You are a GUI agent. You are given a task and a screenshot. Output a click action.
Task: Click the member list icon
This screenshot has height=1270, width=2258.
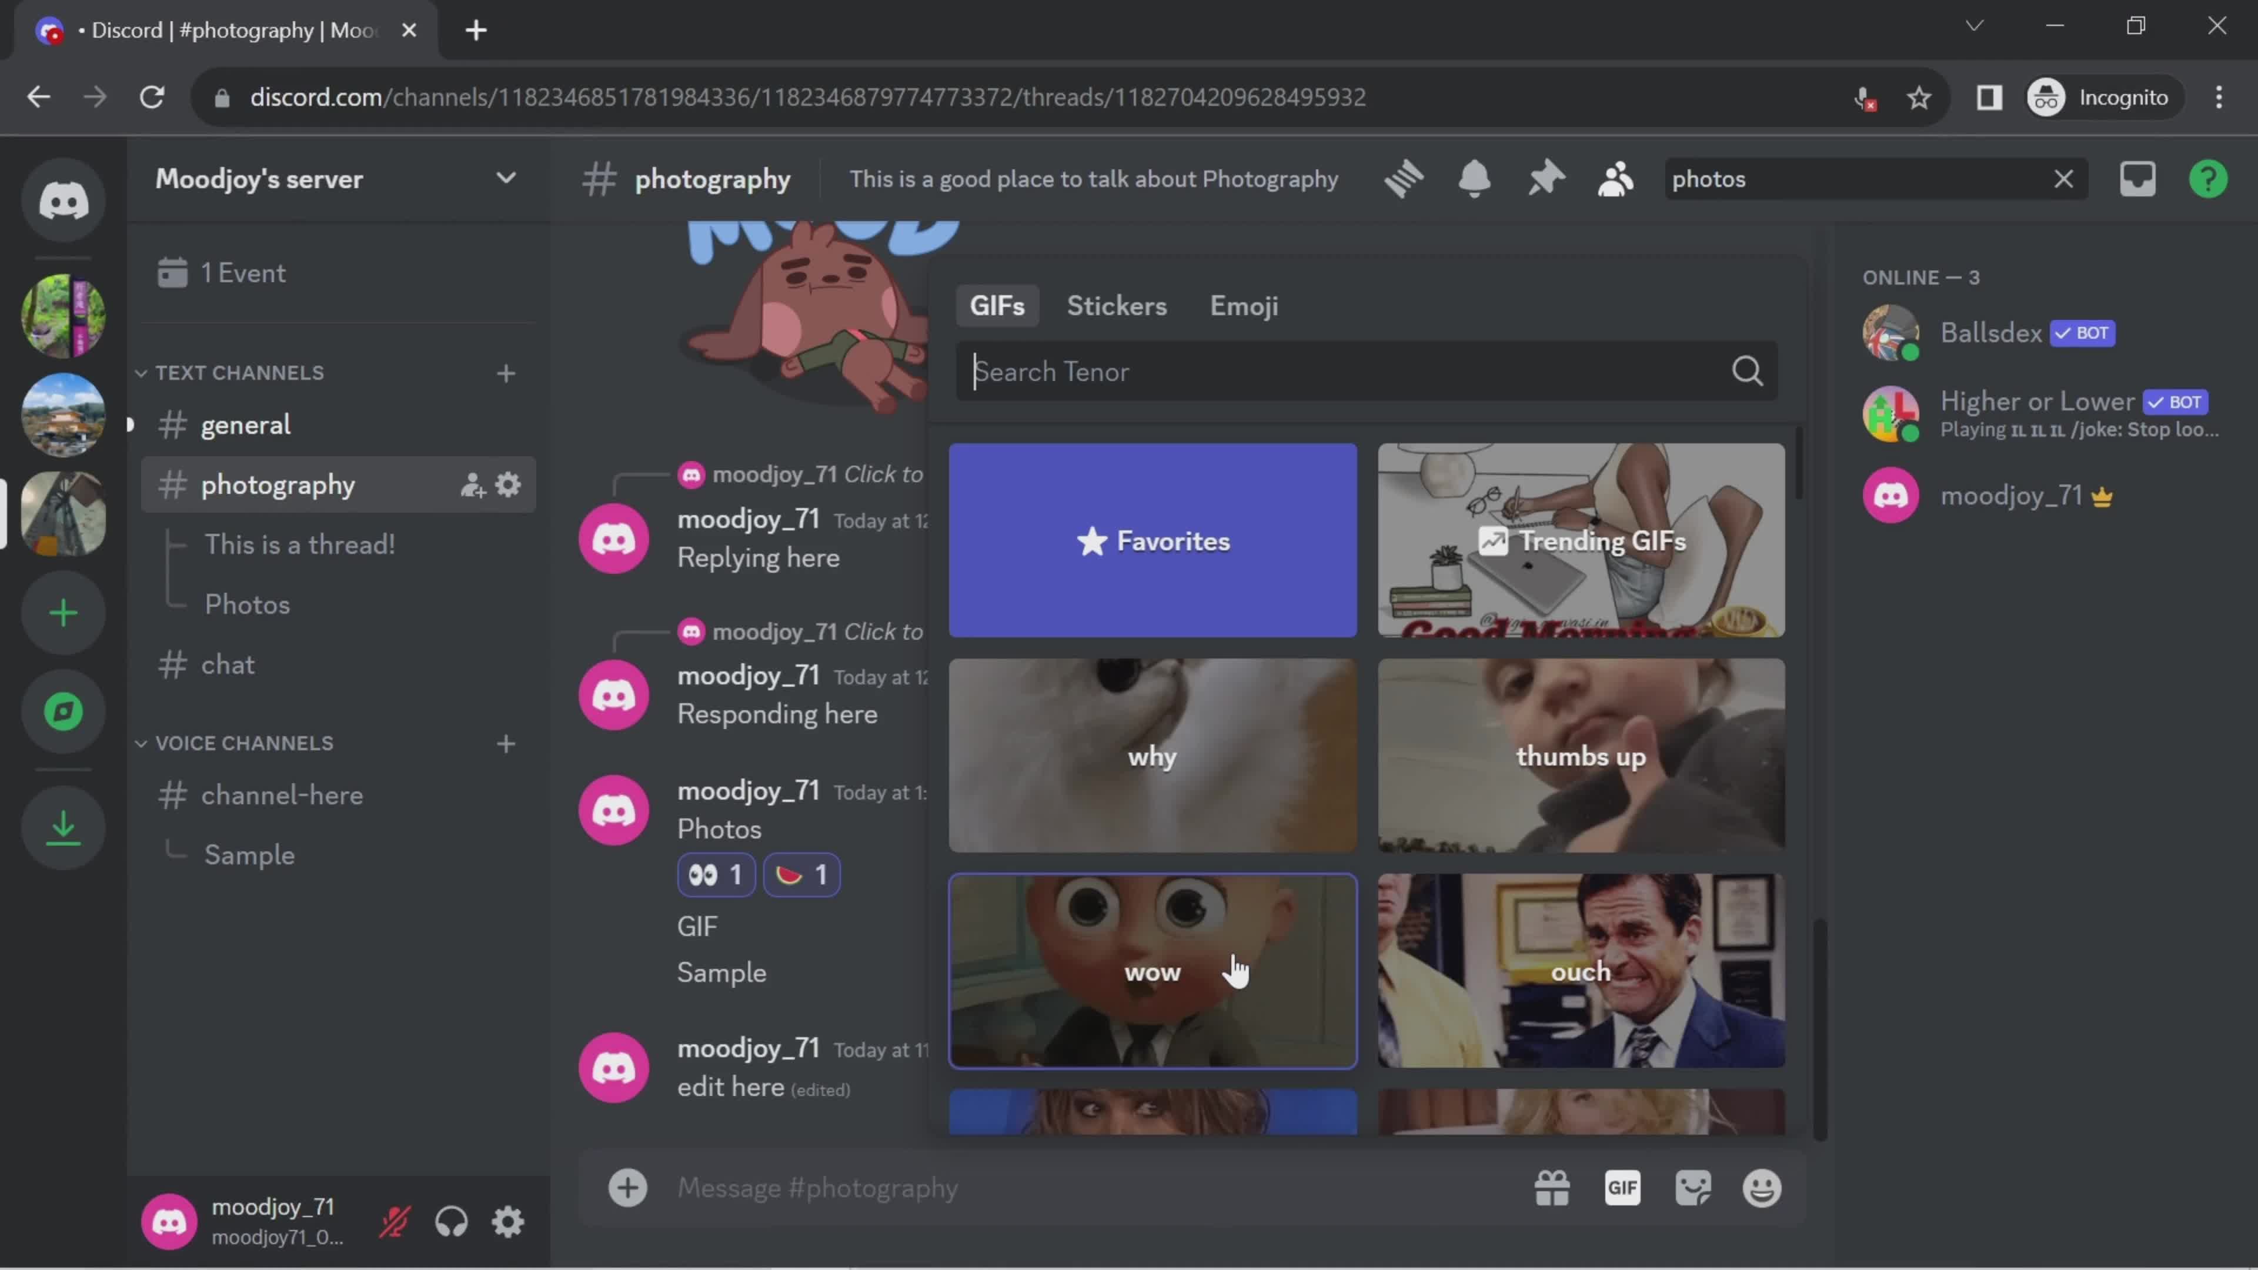pyautogui.click(x=1618, y=178)
